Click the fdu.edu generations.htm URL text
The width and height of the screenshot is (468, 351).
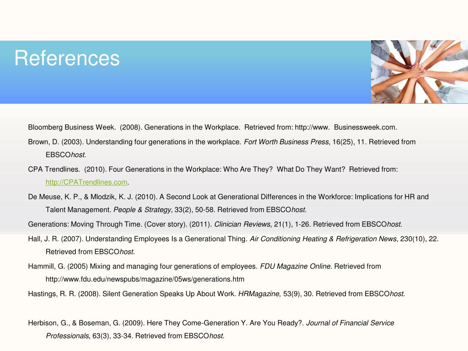pos(145,279)
